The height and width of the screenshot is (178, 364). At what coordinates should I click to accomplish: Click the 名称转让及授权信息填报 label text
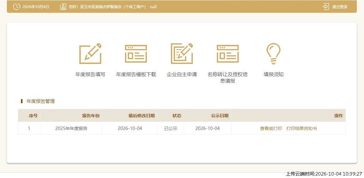(x=227, y=78)
